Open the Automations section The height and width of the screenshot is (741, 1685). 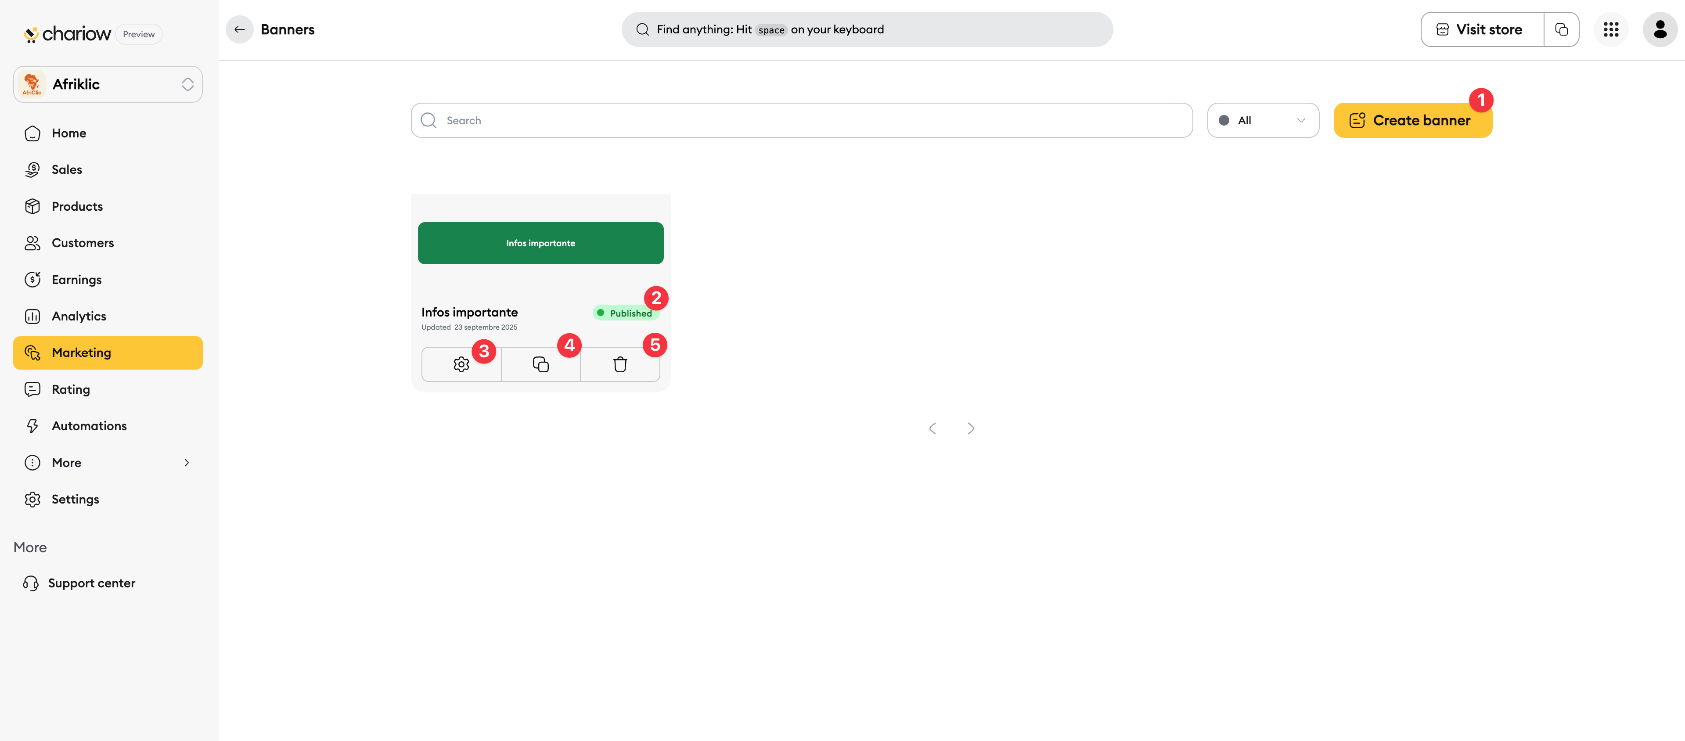[108, 426]
